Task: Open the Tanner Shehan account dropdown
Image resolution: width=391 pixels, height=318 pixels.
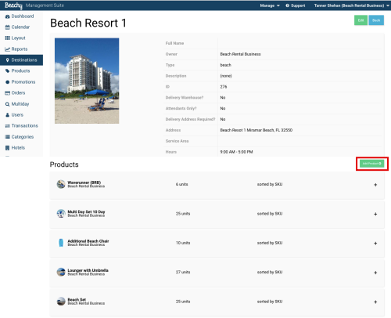Action: pyautogui.click(x=351, y=5)
